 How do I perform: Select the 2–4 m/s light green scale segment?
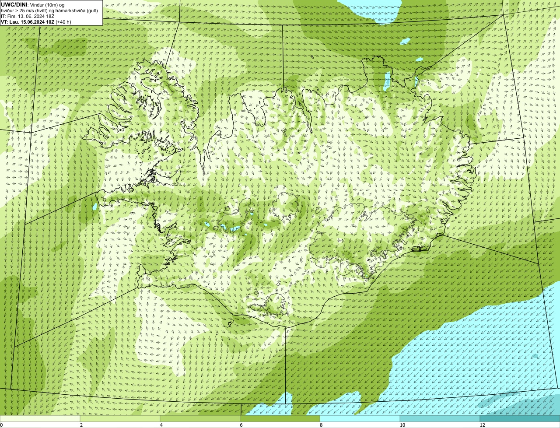(x=120, y=419)
